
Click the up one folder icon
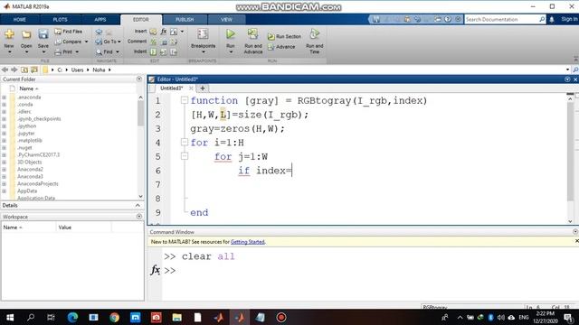[x=24, y=70]
